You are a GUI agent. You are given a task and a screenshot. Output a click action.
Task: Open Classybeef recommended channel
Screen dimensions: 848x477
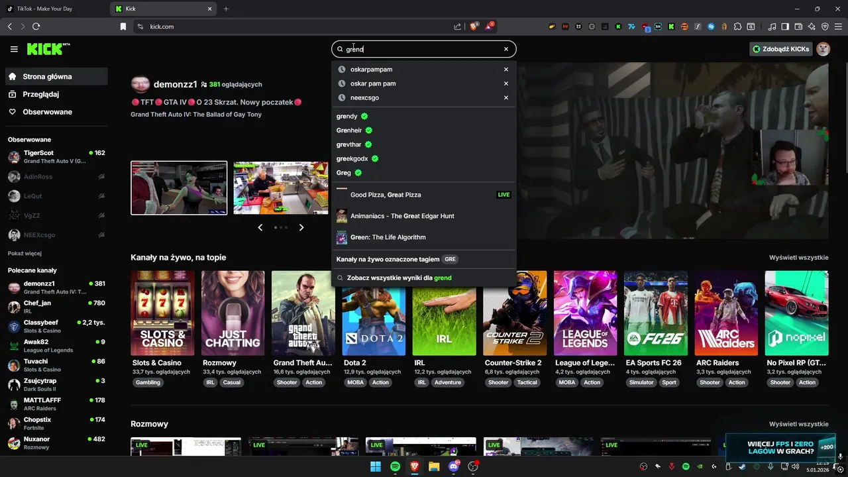[x=56, y=326]
